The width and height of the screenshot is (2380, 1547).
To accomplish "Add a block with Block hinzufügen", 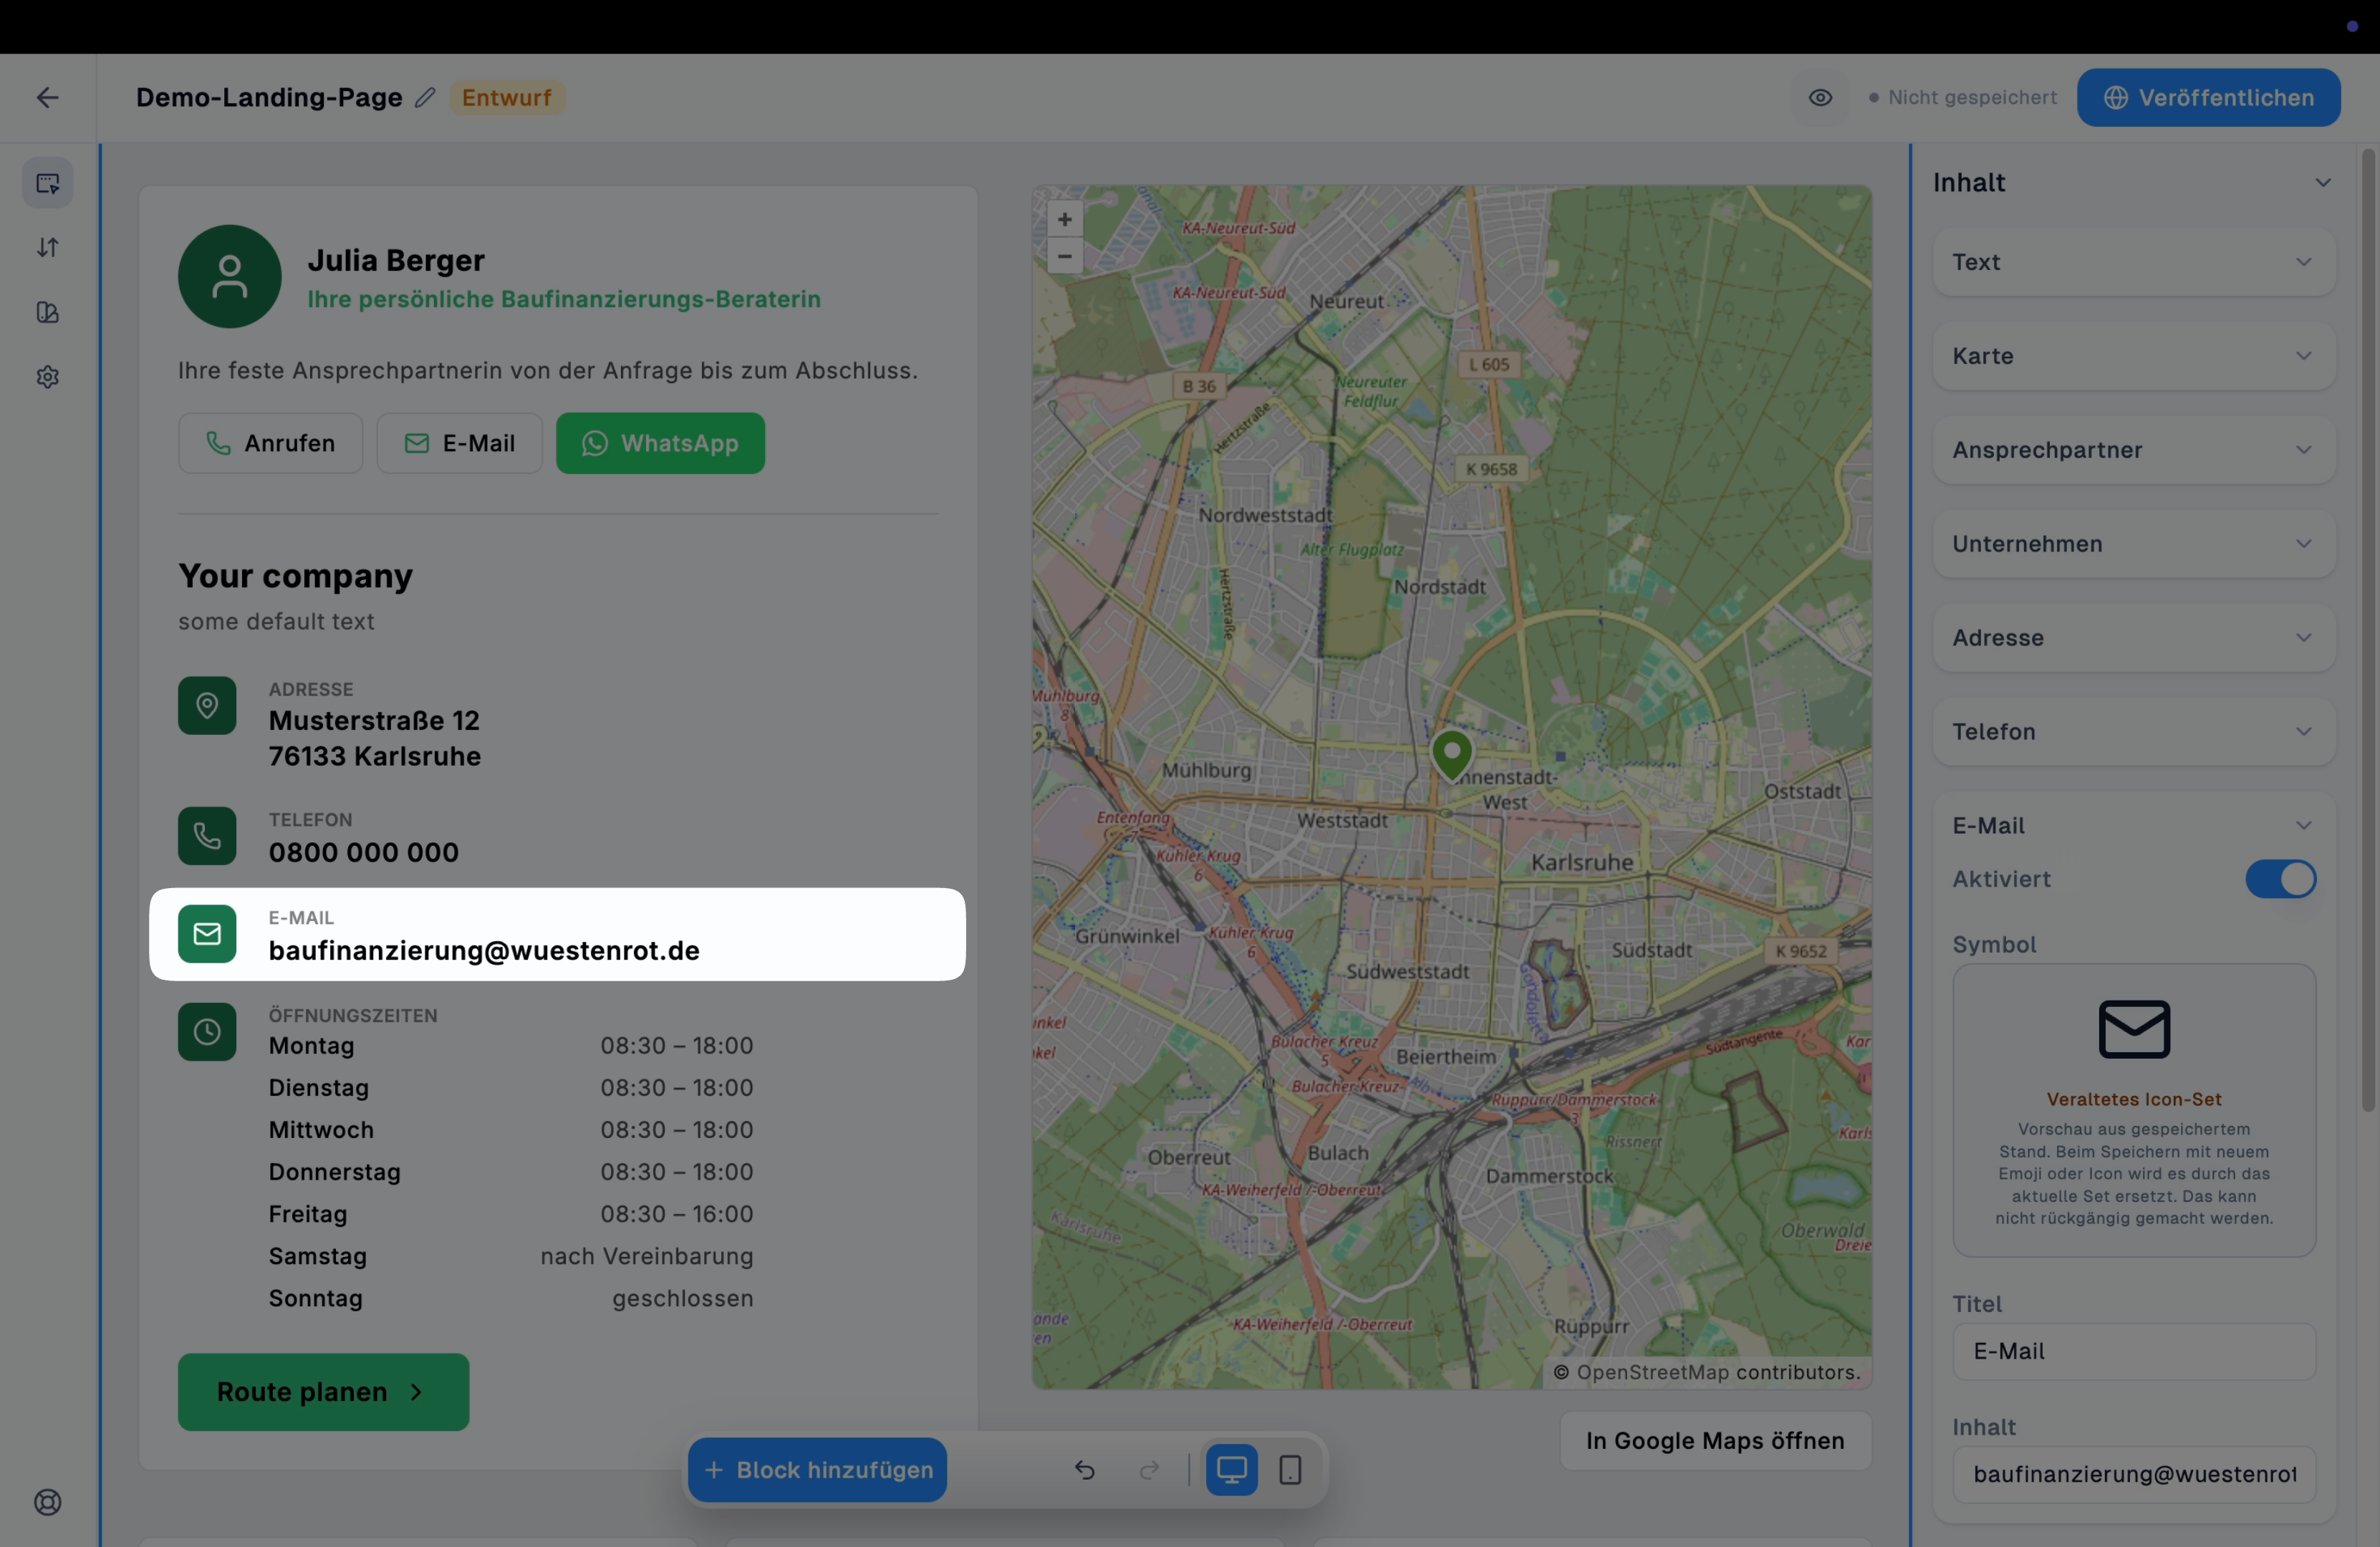I will tap(817, 1469).
